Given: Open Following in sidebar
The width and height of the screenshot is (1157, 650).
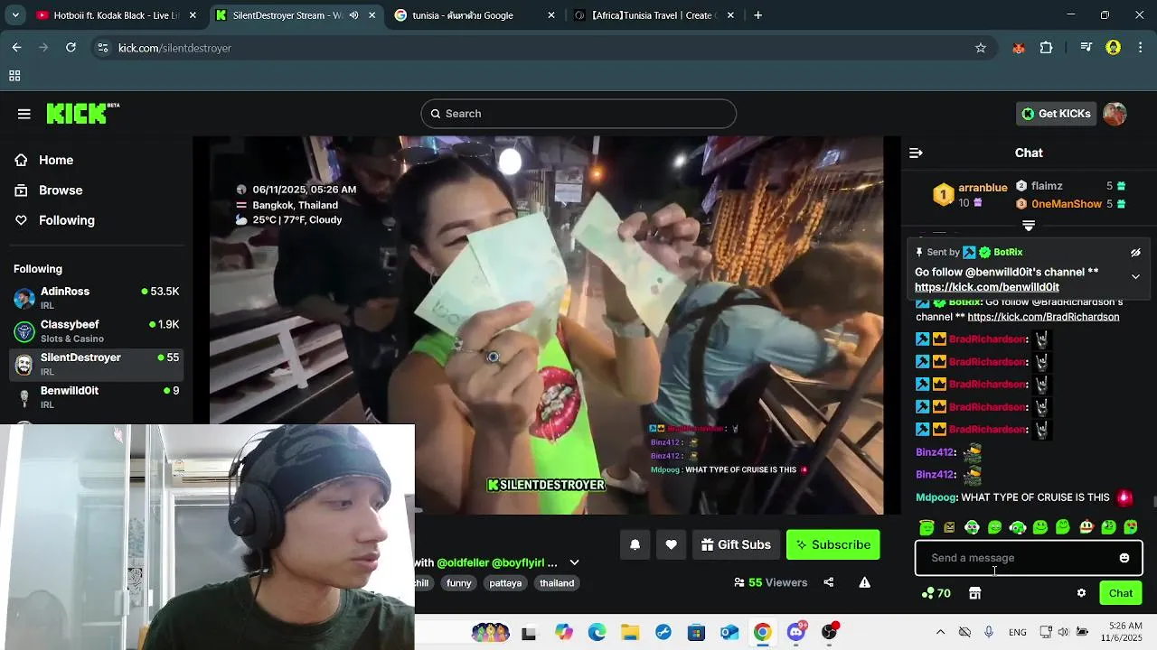Looking at the screenshot, I should click(x=66, y=220).
